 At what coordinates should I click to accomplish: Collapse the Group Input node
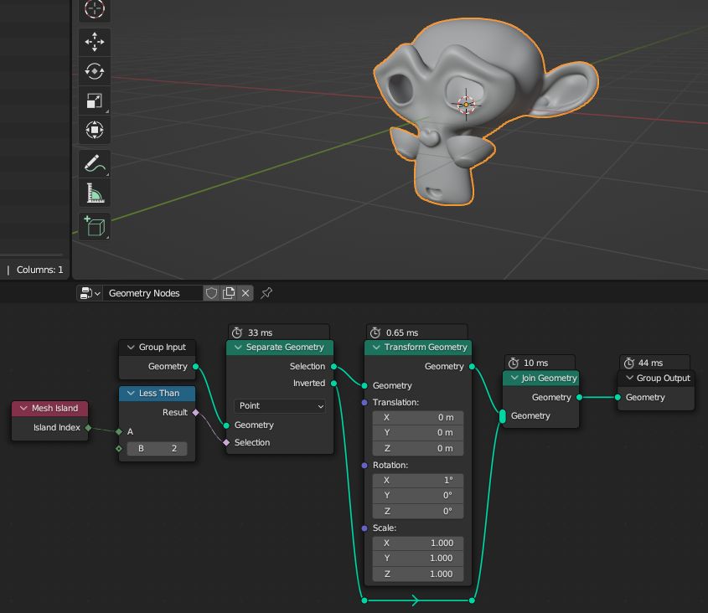coord(131,348)
